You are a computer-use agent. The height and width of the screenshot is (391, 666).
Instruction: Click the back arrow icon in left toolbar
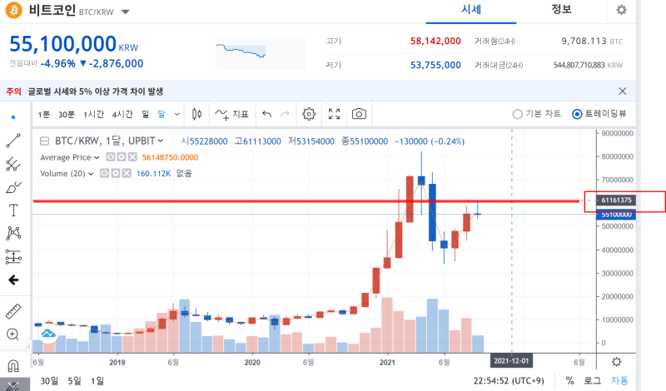[13, 280]
